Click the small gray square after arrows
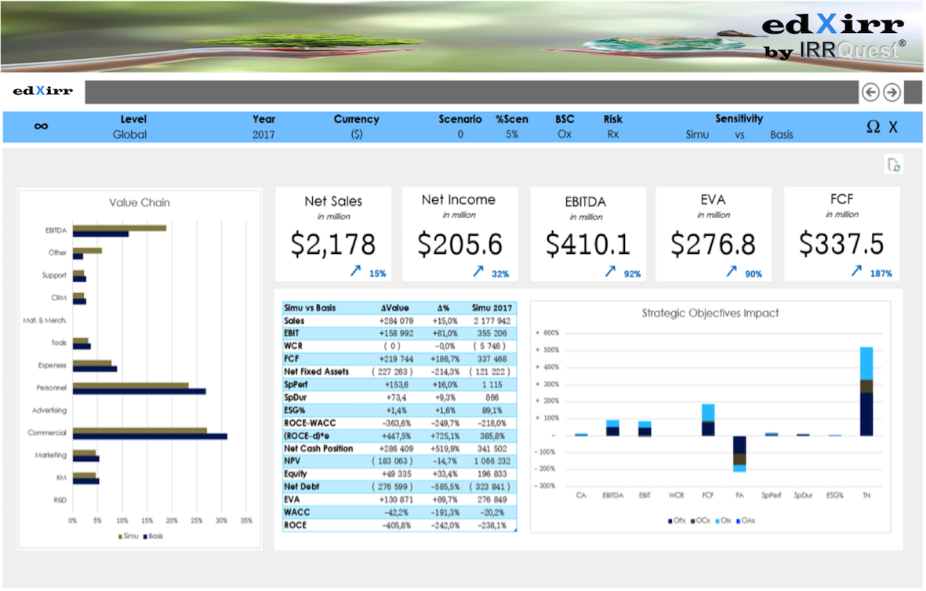The image size is (926, 591). 913,92
